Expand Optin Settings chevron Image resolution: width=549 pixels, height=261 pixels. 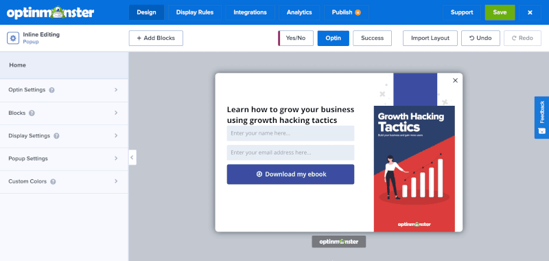click(116, 90)
